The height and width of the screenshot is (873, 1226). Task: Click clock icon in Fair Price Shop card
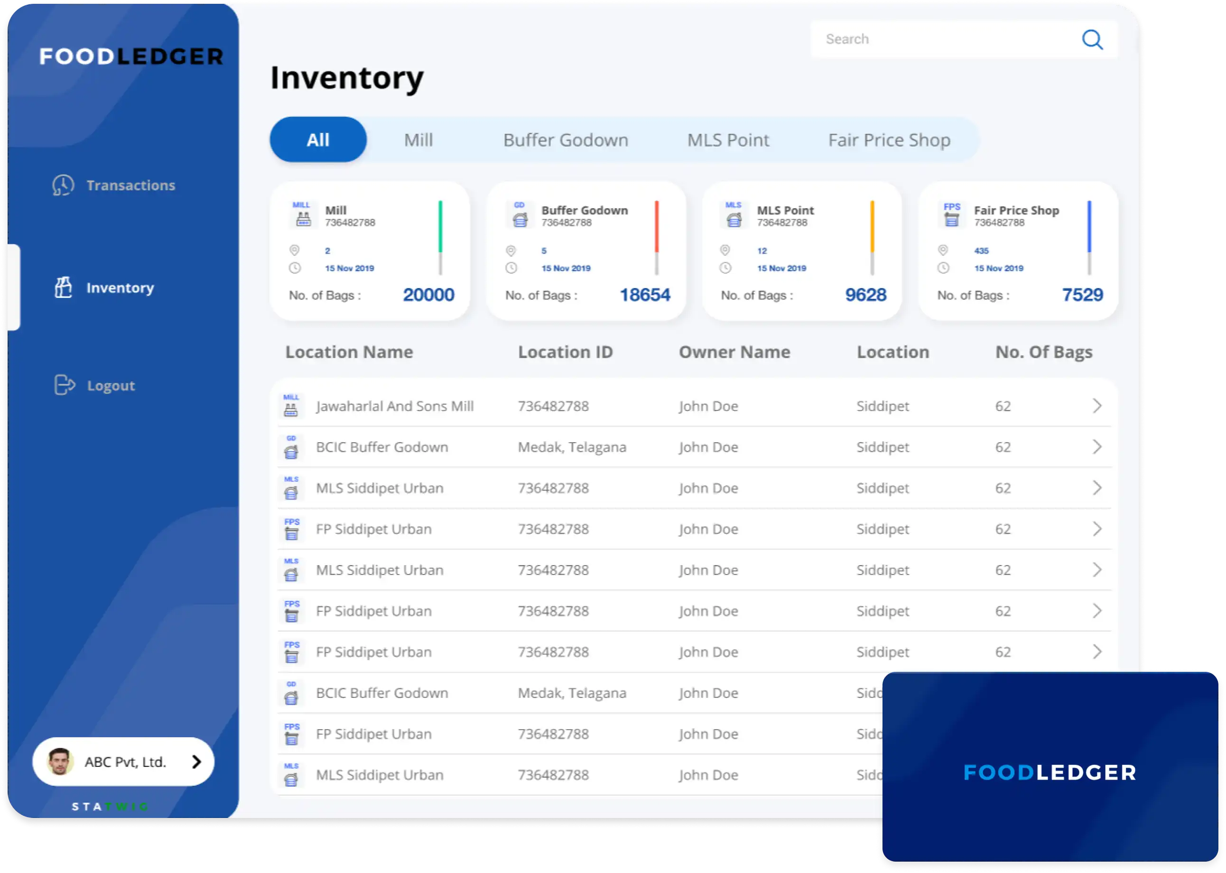pyautogui.click(x=944, y=268)
